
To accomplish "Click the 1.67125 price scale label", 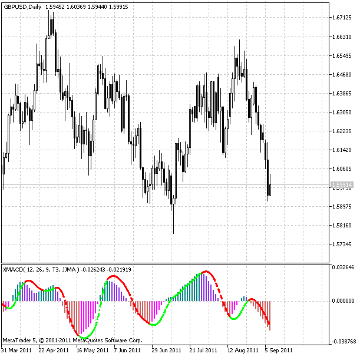I will point(342,18).
